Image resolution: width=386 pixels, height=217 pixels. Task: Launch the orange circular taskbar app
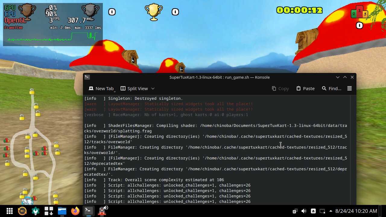click(x=22, y=211)
